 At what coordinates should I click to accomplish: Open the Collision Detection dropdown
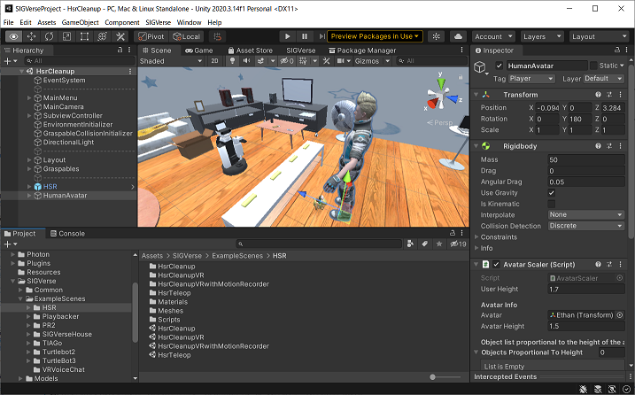click(585, 226)
